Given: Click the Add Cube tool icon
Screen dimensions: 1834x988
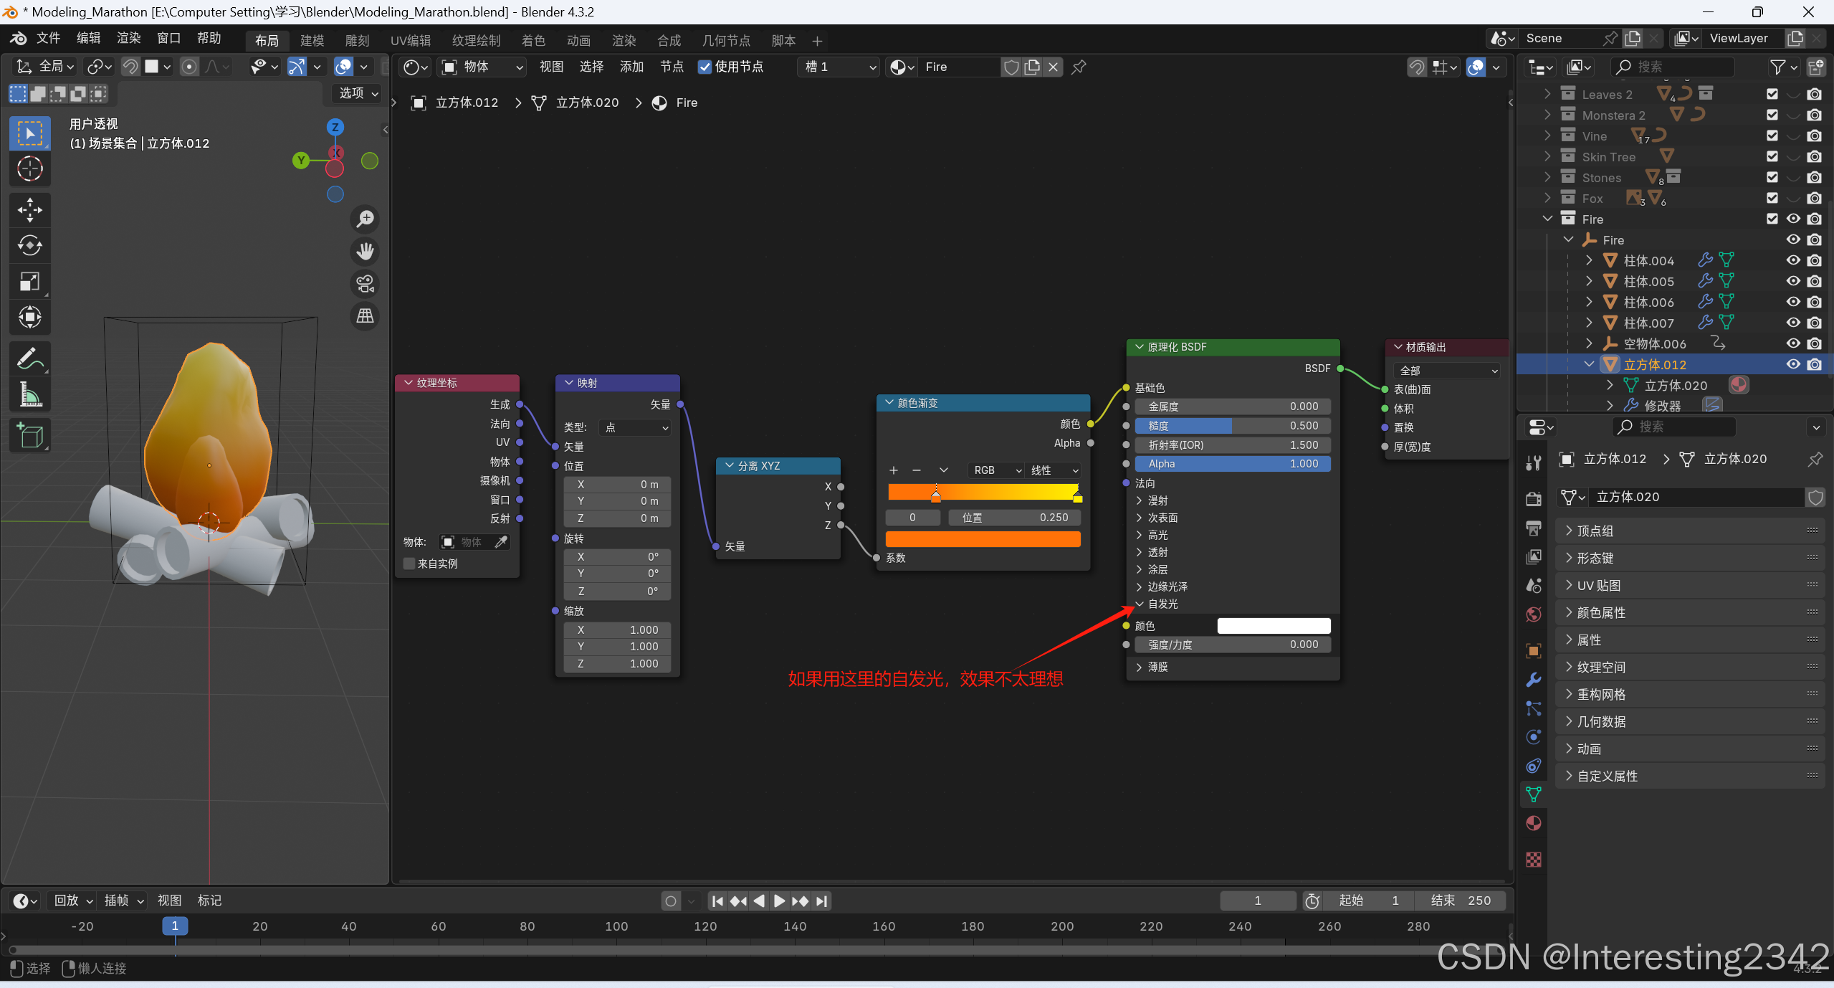Looking at the screenshot, I should point(29,435).
